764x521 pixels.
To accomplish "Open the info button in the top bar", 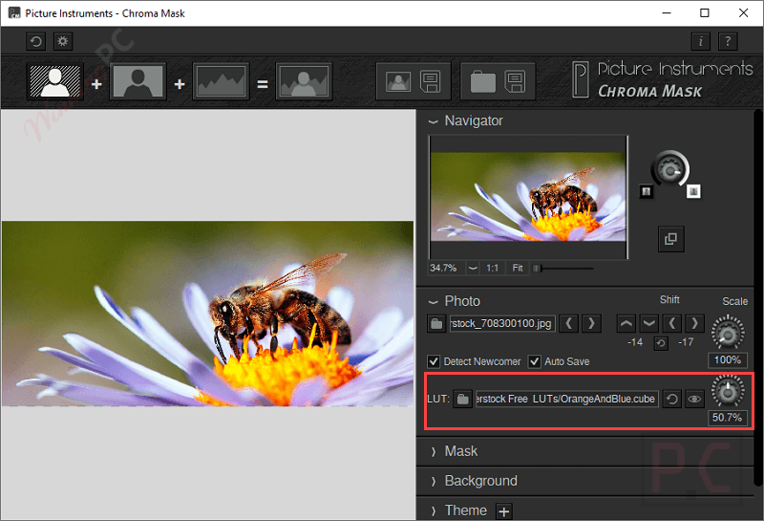I will (702, 41).
